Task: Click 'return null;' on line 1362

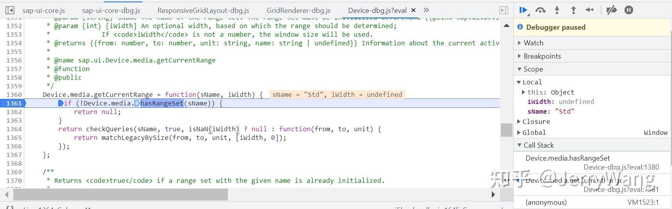Action: pyautogui.click(x=97, y=112)
